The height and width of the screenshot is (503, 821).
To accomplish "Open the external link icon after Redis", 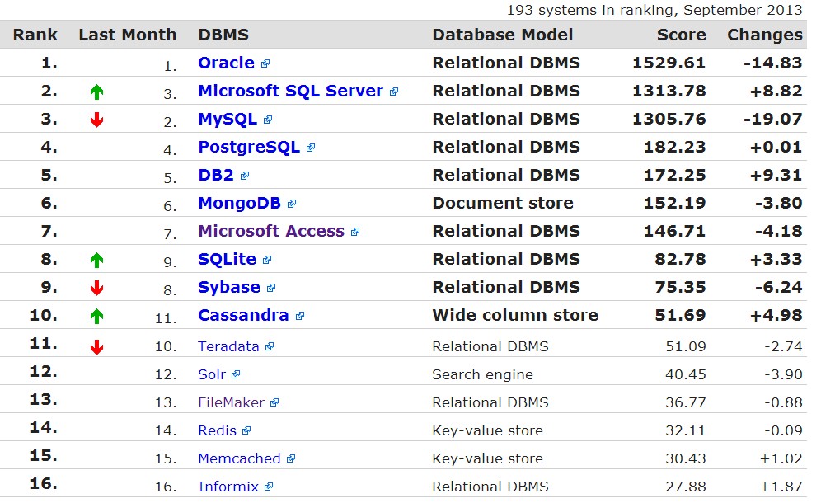I will (x=246, y=430).
